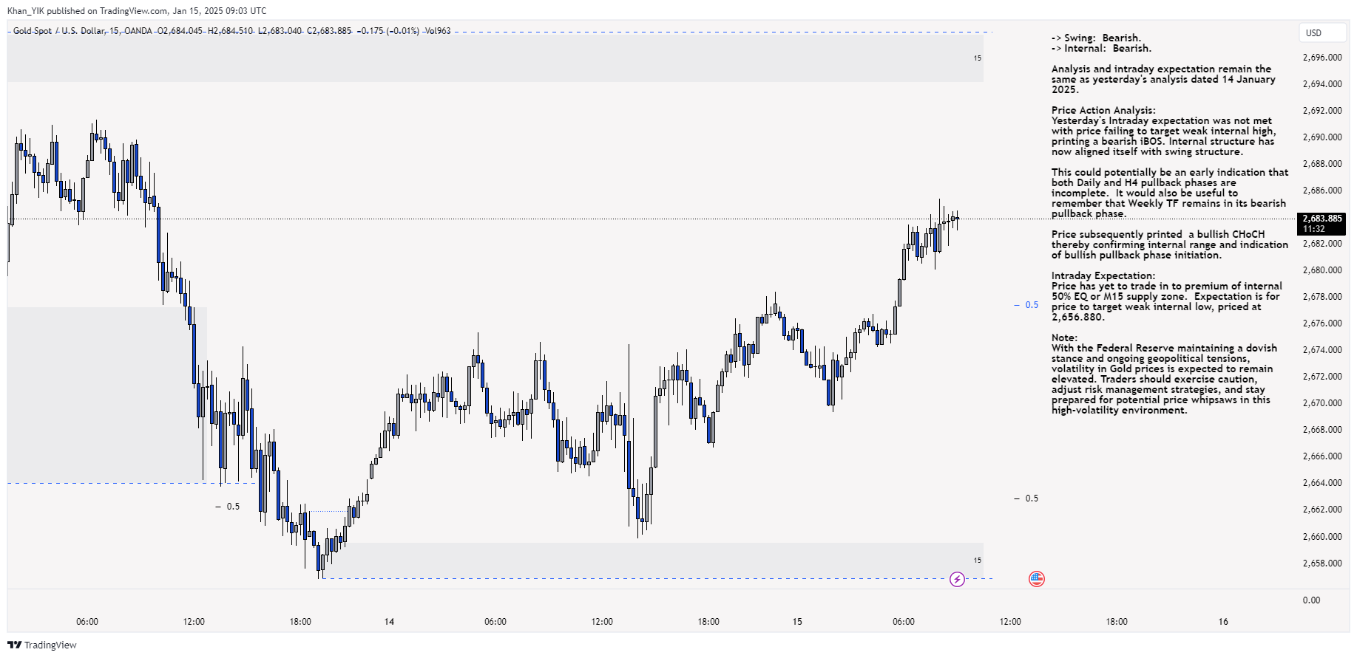Click the US flag economic event icon
Viewport: 1357px width, 658px height.
click(1037, 579)
